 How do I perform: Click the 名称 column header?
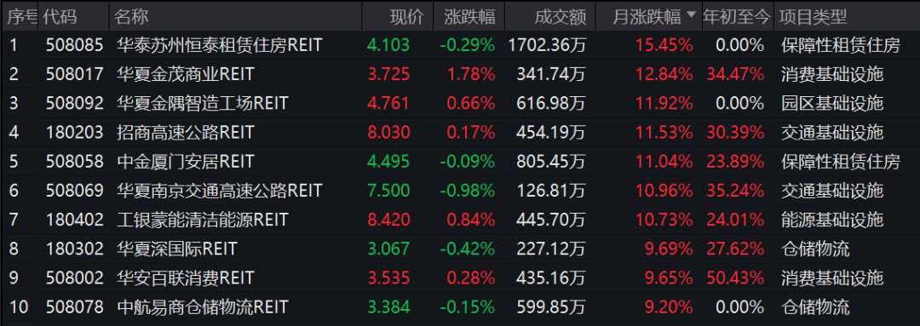click(x=131, y=17)
